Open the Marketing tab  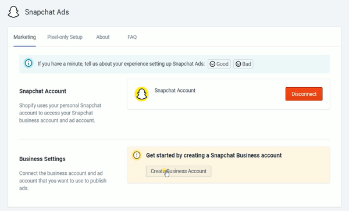click(24, 37)
